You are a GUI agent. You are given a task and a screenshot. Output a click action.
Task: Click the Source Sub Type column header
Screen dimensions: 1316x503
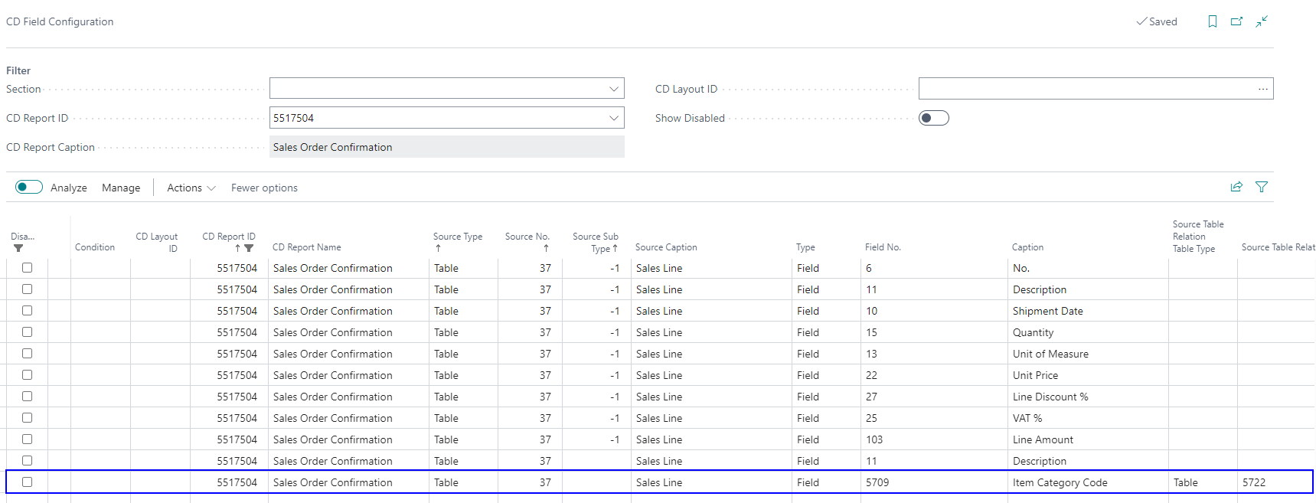click(x=595, y=242)
